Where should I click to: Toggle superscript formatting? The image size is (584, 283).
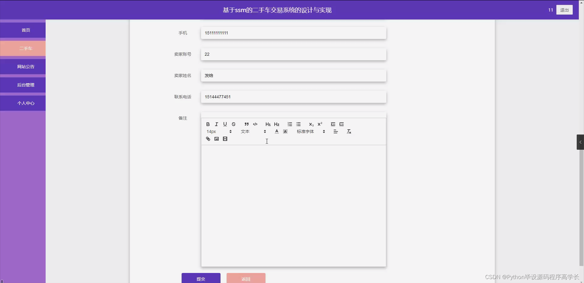320,124
